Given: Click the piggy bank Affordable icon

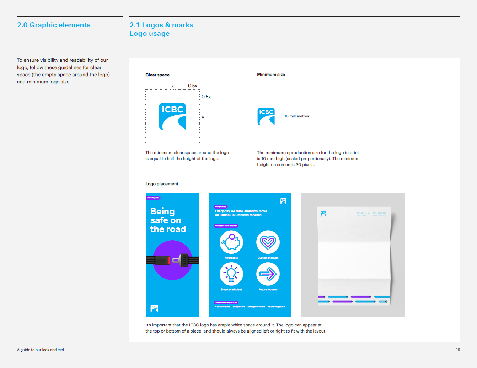Looking at the screenshot, I should click(231, 242).
